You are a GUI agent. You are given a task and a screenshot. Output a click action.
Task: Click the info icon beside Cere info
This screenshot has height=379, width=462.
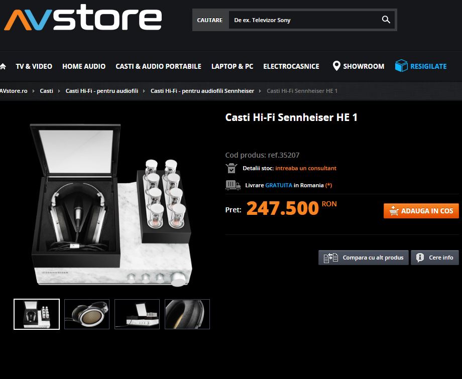click(420, 258)
